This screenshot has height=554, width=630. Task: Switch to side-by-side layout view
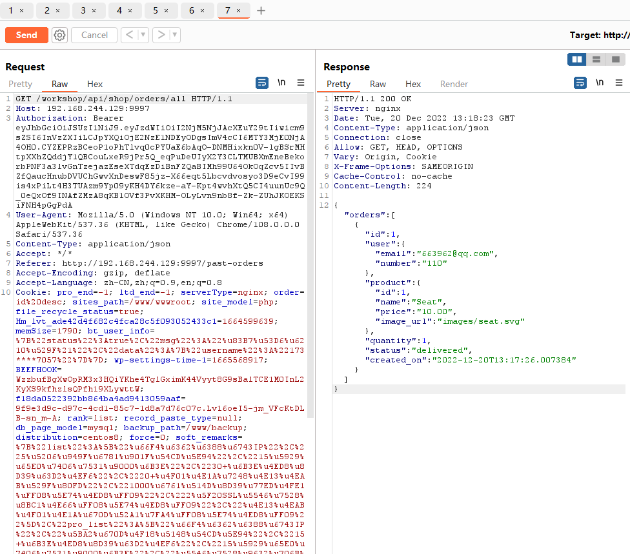pos(576,59)
